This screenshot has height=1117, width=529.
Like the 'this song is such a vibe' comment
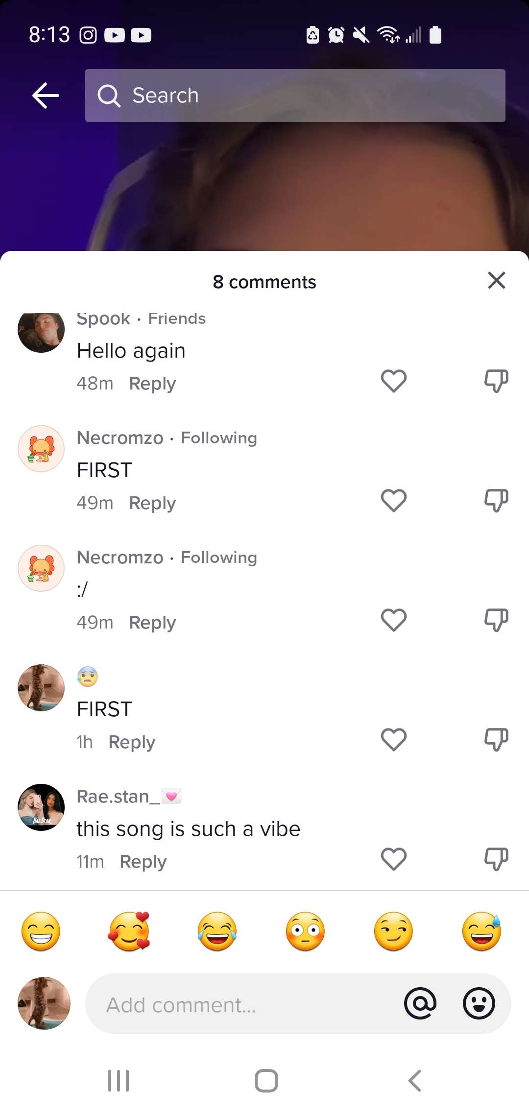(x=394, y=859)
